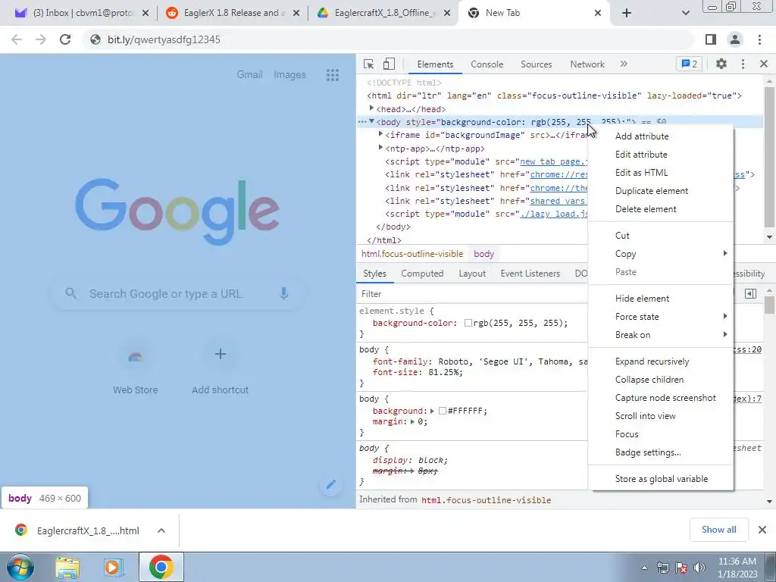Open the Computed styles tab
The image size is (776, 582).
click(x=422, y=273)
